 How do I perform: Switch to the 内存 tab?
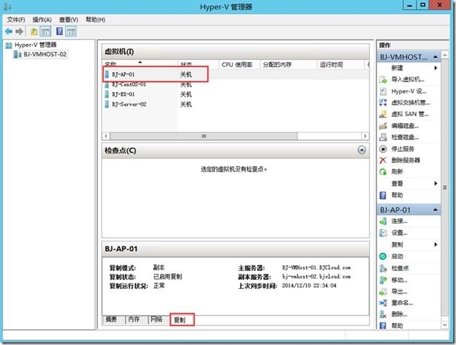(134, 319)
